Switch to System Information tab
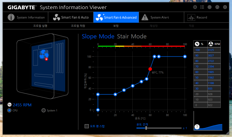The height and width of the screenshot is (137, 232). tap(26, 17)
